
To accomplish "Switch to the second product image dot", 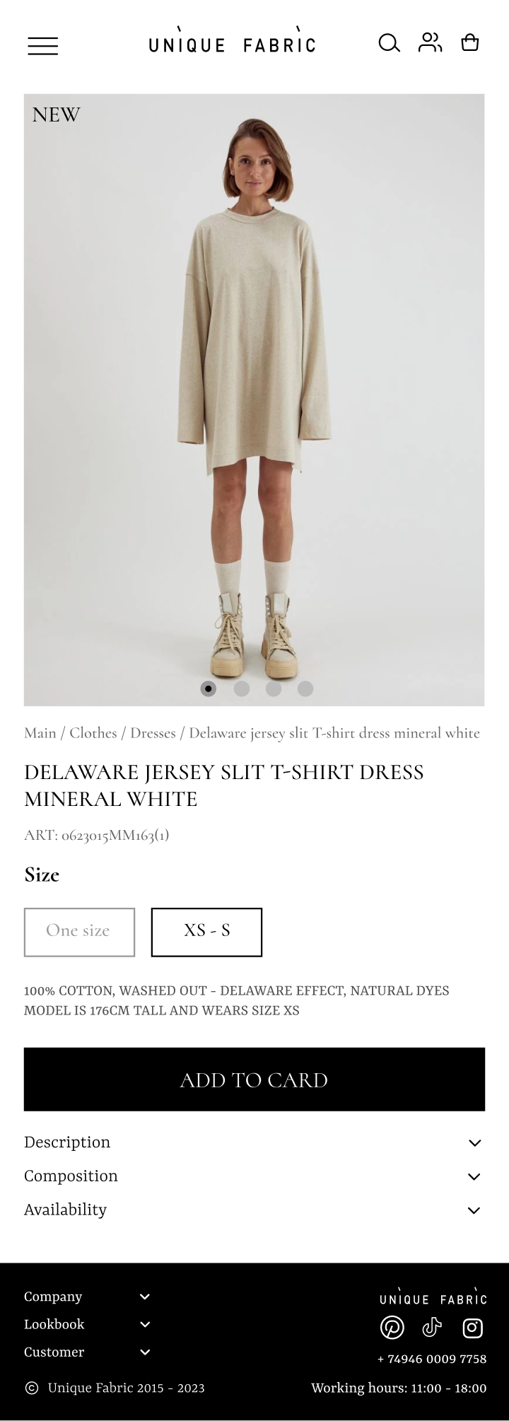I will coord(242,689).
